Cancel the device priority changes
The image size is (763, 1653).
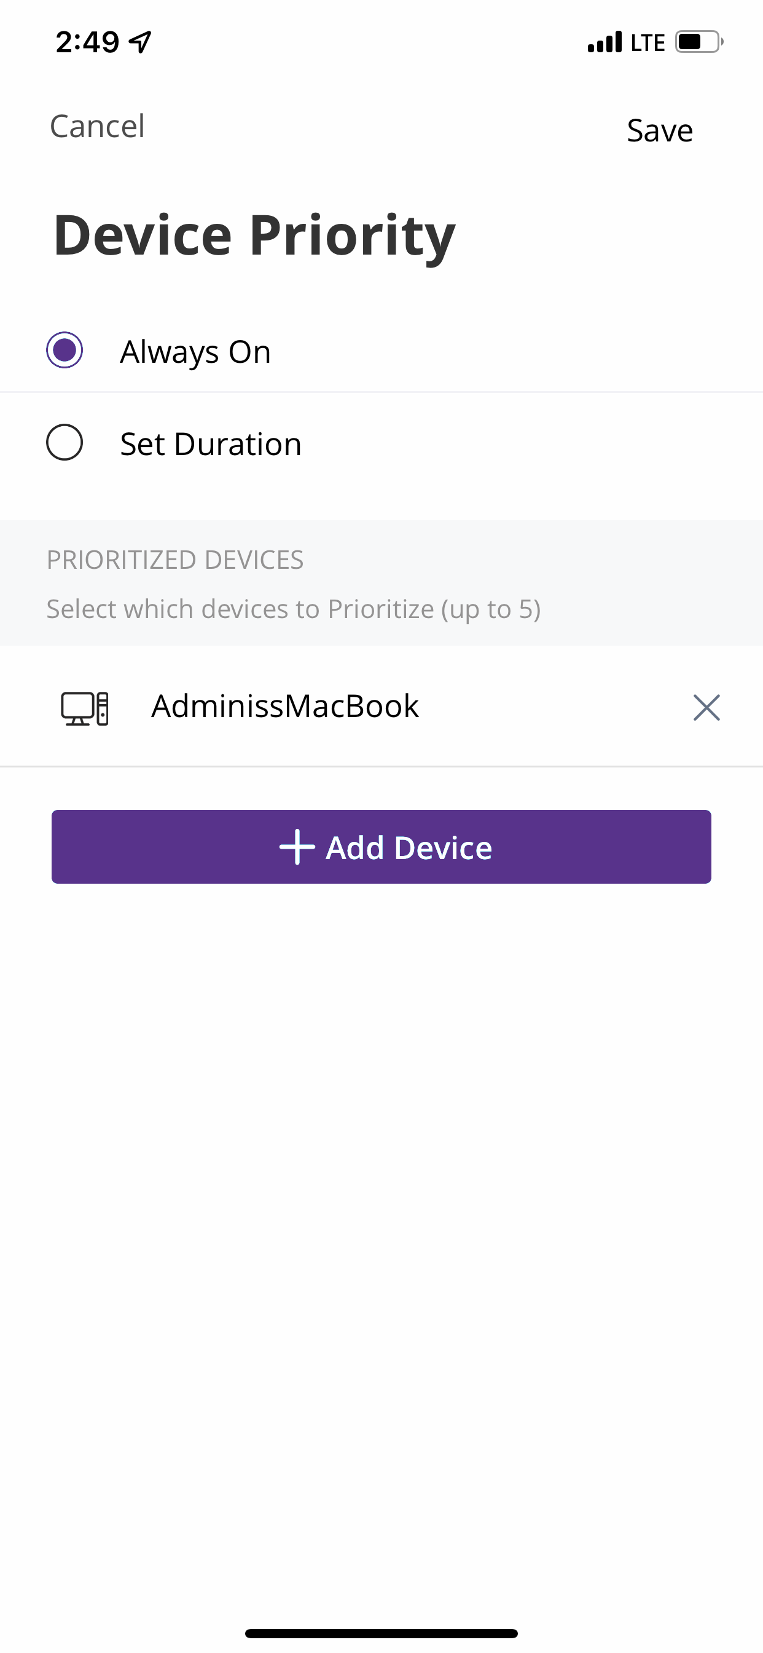[98, 126]
